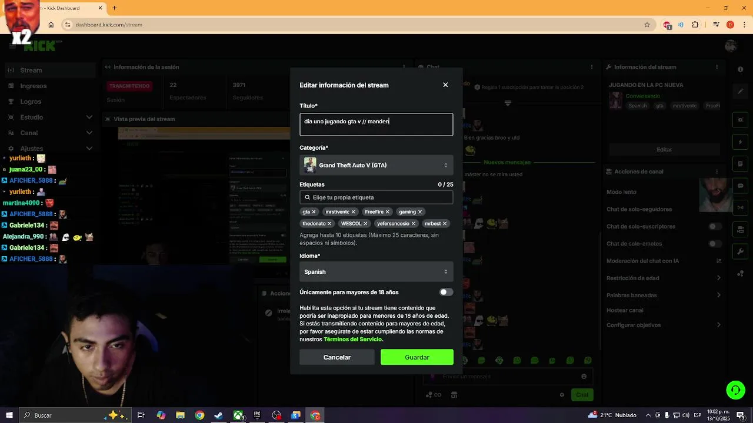Remove the mrbest tag
Viewport: 753px width, 423px height.
[444, 224]
